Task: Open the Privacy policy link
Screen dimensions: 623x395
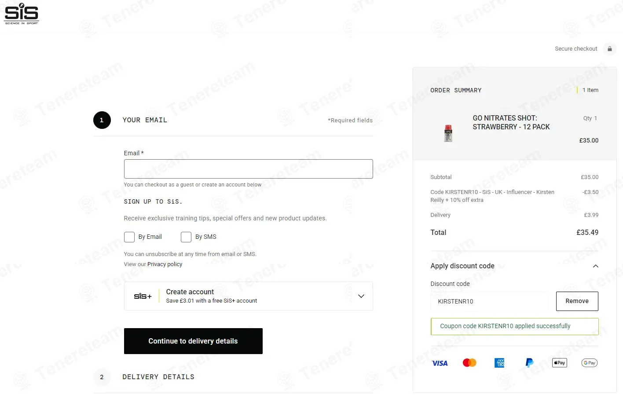Action: click(x=165, y=264)
